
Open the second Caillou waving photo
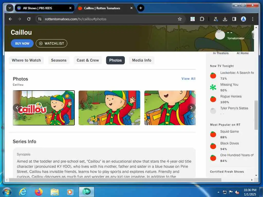(109, 108)
